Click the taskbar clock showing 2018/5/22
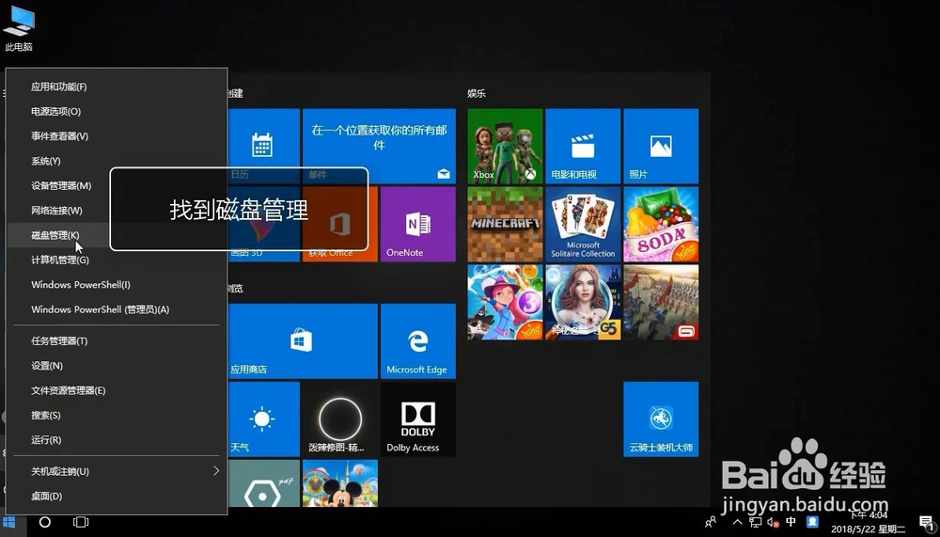This screenshot has height=537, width=940. (x=868, y=522)
